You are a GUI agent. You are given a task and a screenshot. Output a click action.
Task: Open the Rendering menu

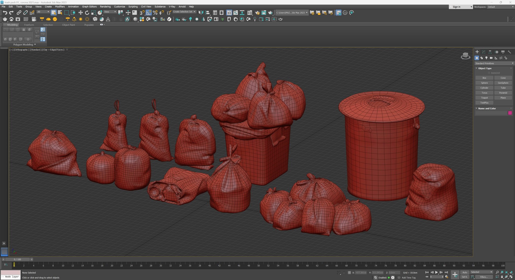(105, 7)
